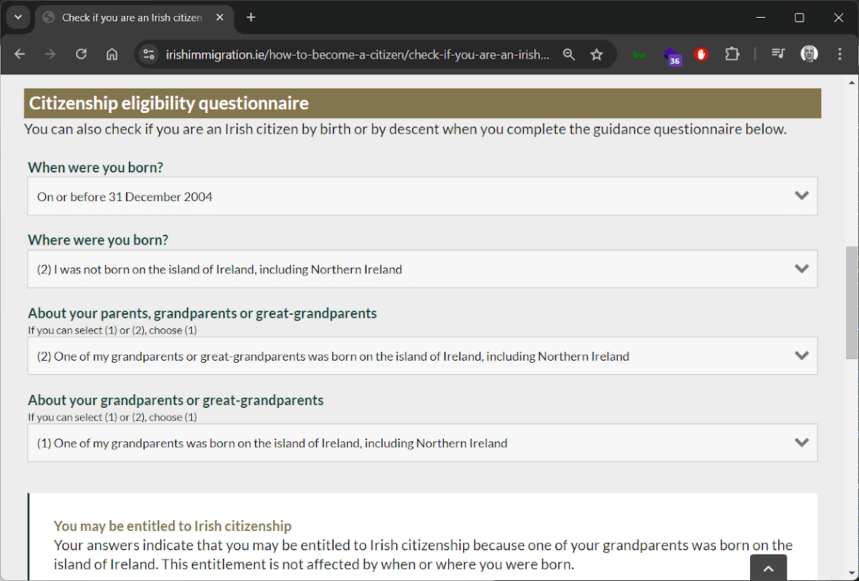Image resolution: width=859 pixels, height=581 pixels.
Task: Bookmark this page with the star icon
Action: tap(596, 54)
